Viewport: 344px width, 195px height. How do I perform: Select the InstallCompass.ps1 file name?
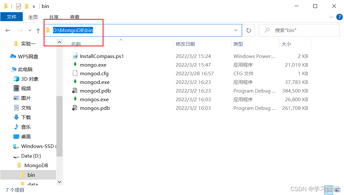pos(102,56)
